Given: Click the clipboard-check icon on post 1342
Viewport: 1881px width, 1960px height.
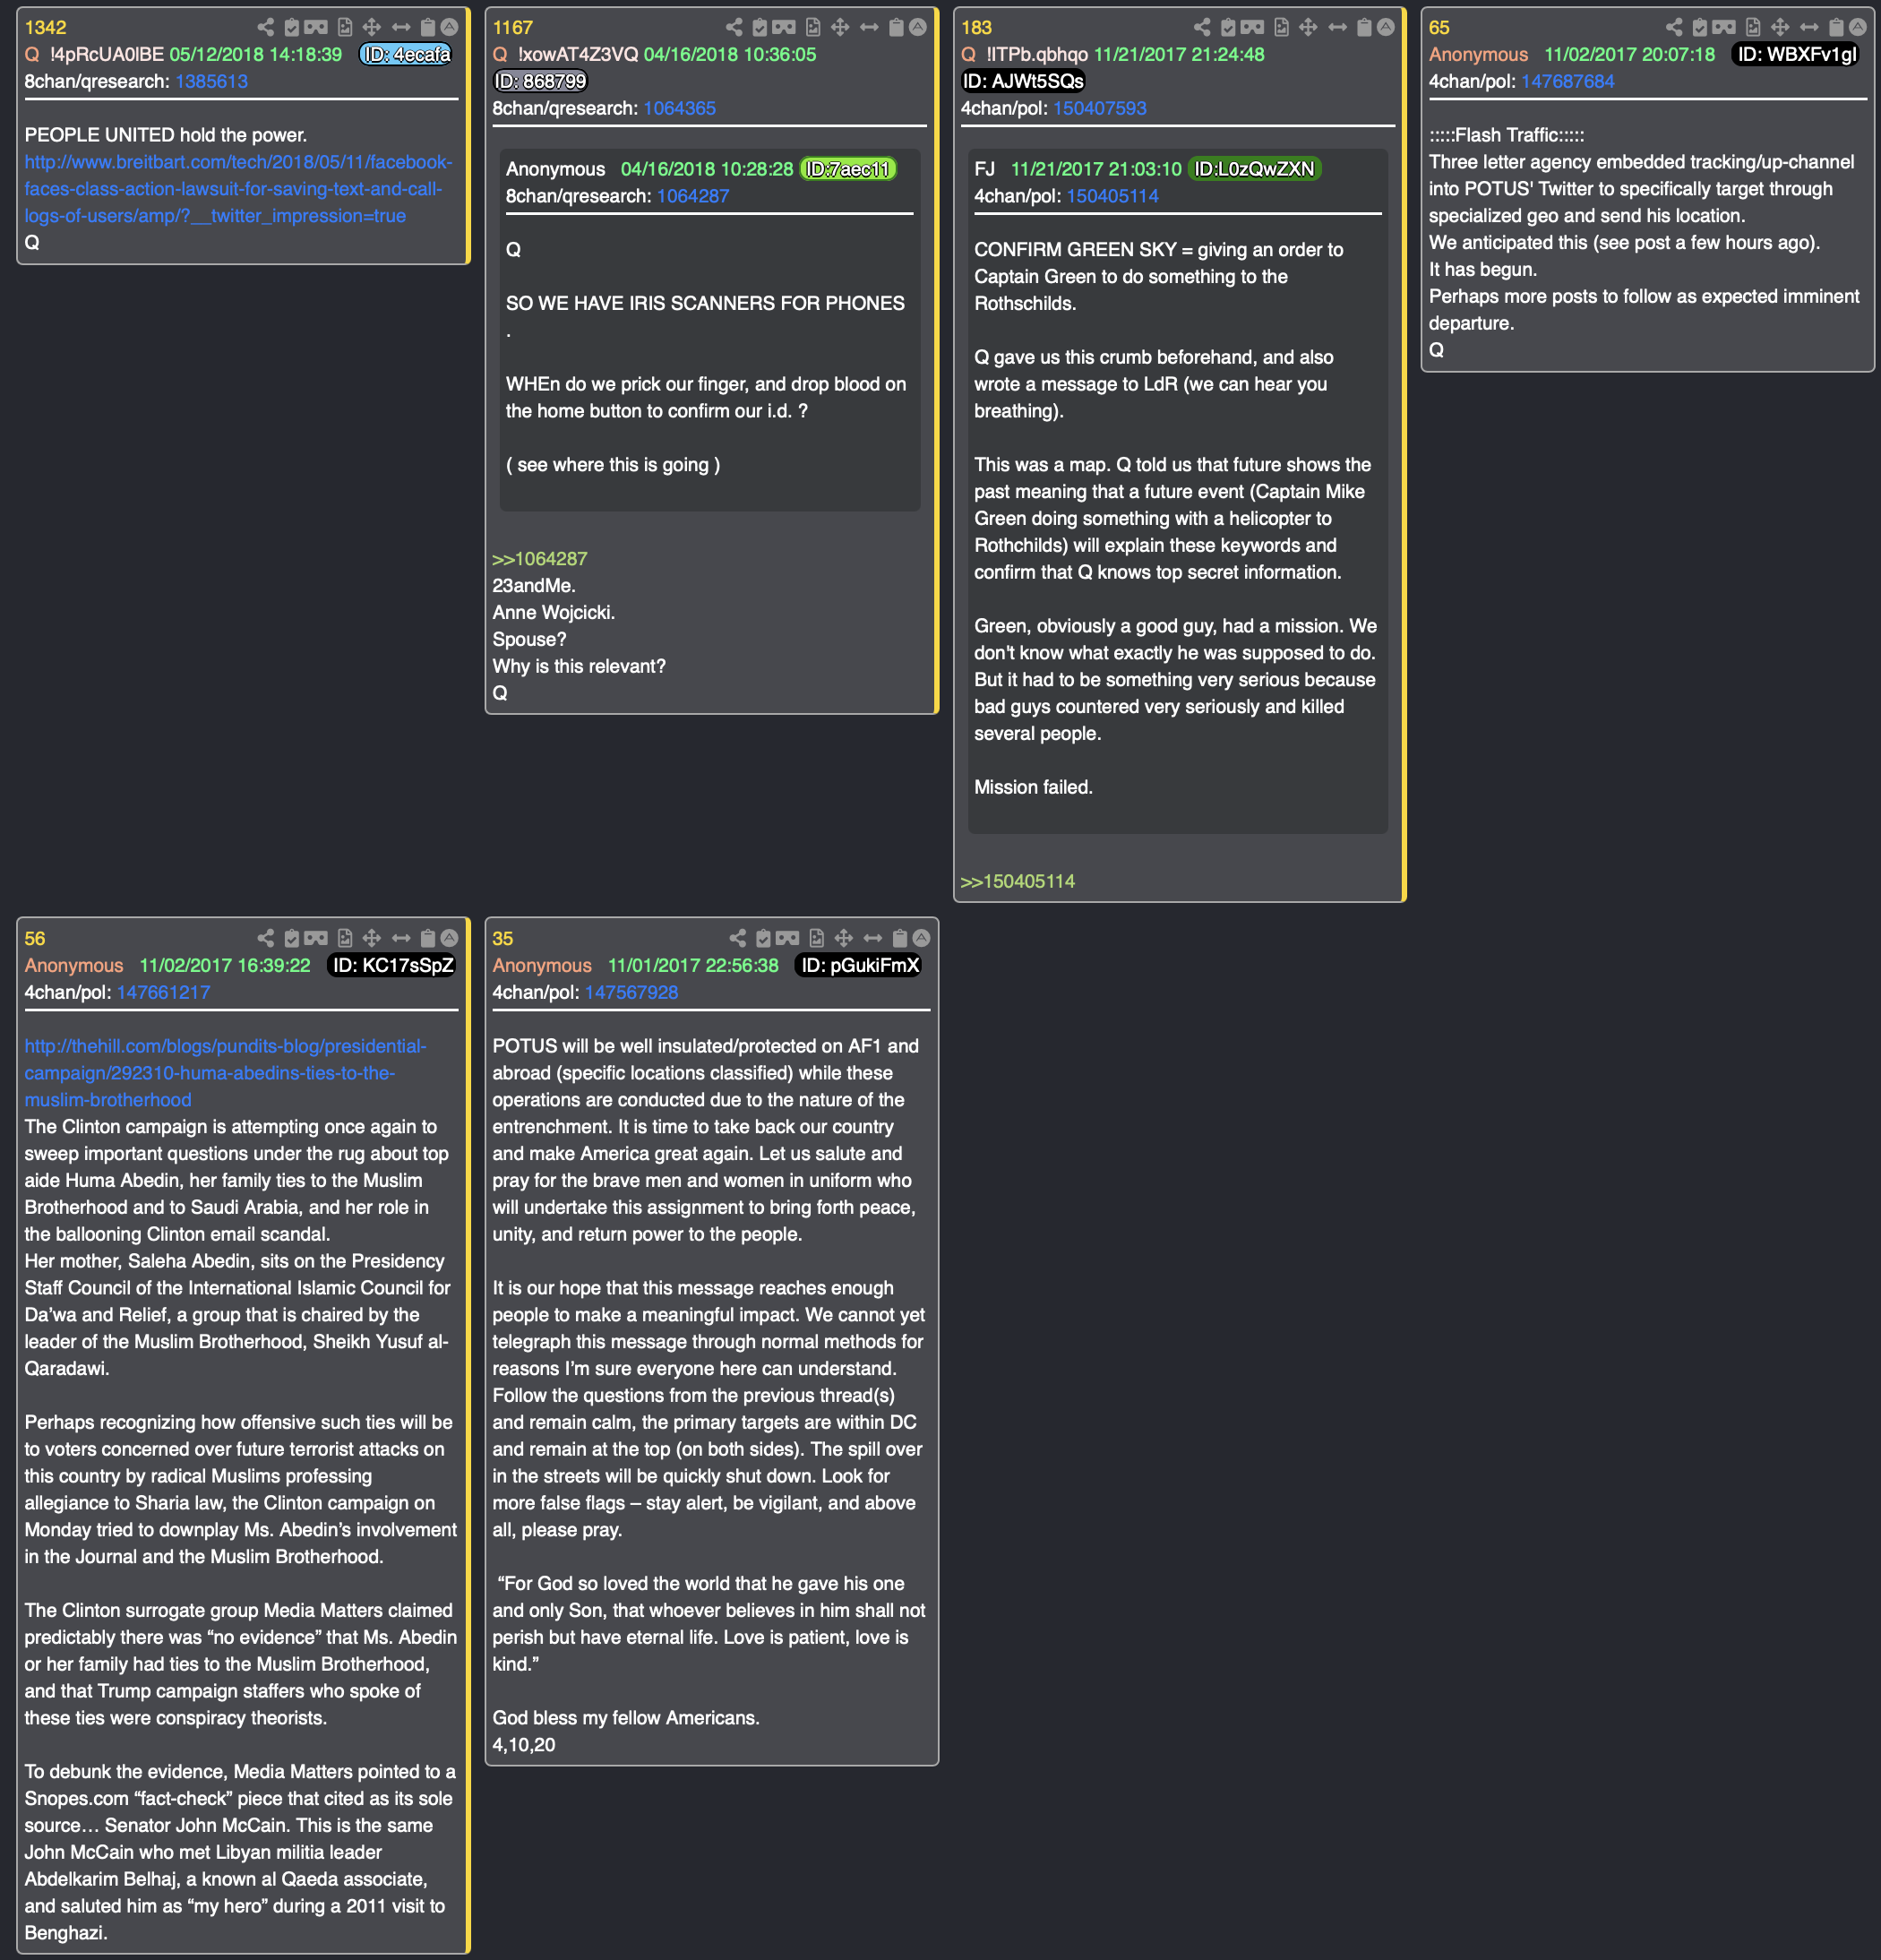Looking at the screenshot, I should [292, 27].
